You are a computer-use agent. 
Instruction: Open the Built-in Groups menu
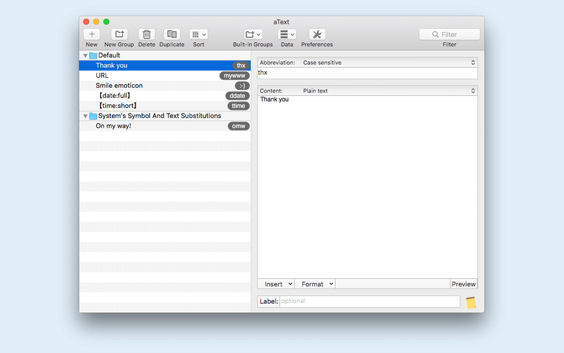[253, 35]
